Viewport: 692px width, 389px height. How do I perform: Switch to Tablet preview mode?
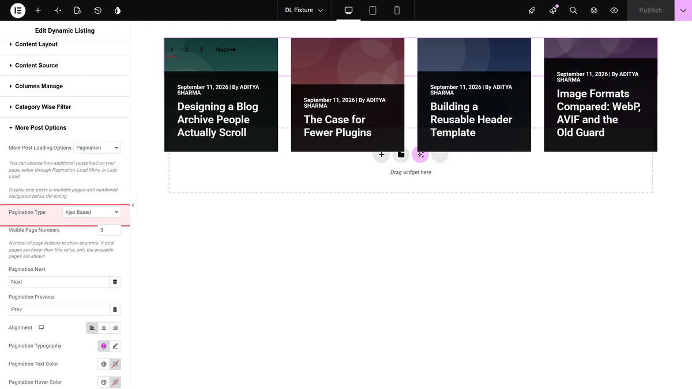(373, 10)
